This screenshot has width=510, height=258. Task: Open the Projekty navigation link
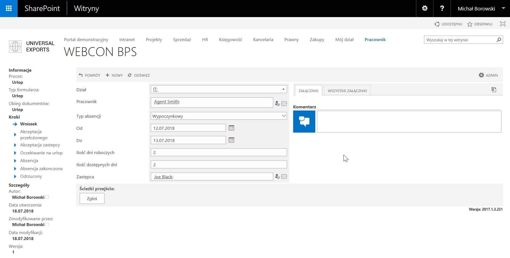(154, 39)
